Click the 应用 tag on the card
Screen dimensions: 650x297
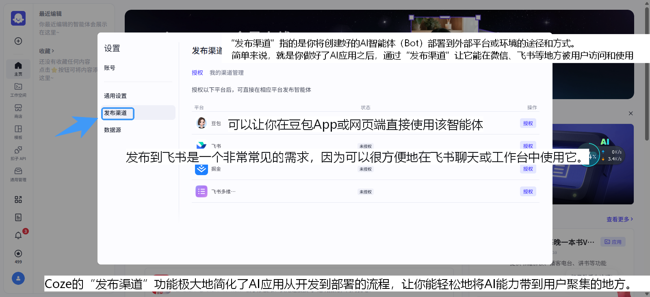tap(613, 242)
